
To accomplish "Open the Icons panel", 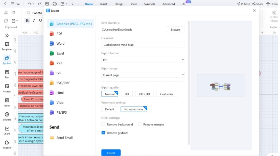I will click(7, 102).
